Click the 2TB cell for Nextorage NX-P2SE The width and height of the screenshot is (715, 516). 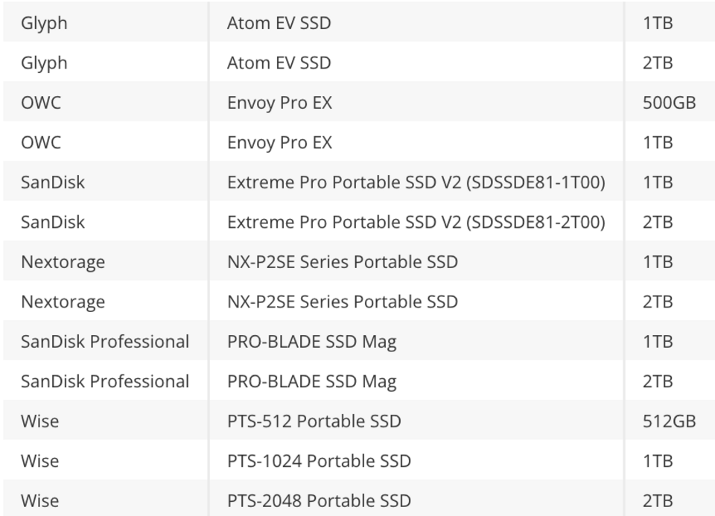pyautogui.click(x=658, y=302)
